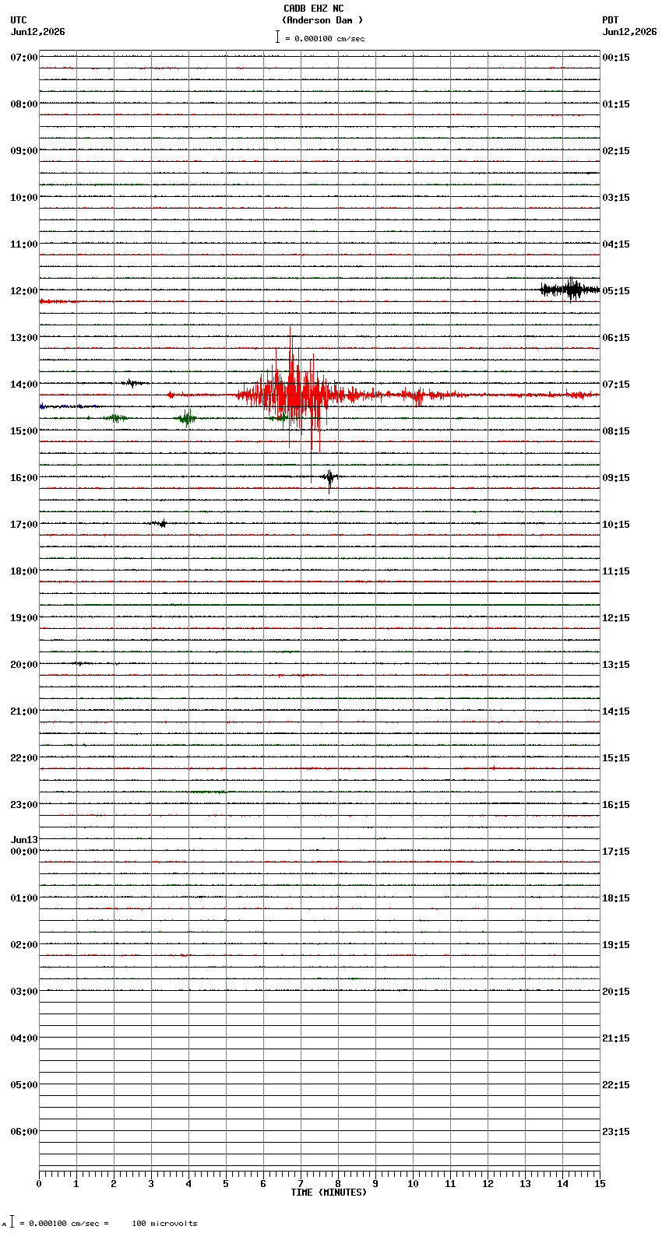Click the blue trace segment below 14:00
This screenshot has width=662, height=1233.
pos(69,406)
